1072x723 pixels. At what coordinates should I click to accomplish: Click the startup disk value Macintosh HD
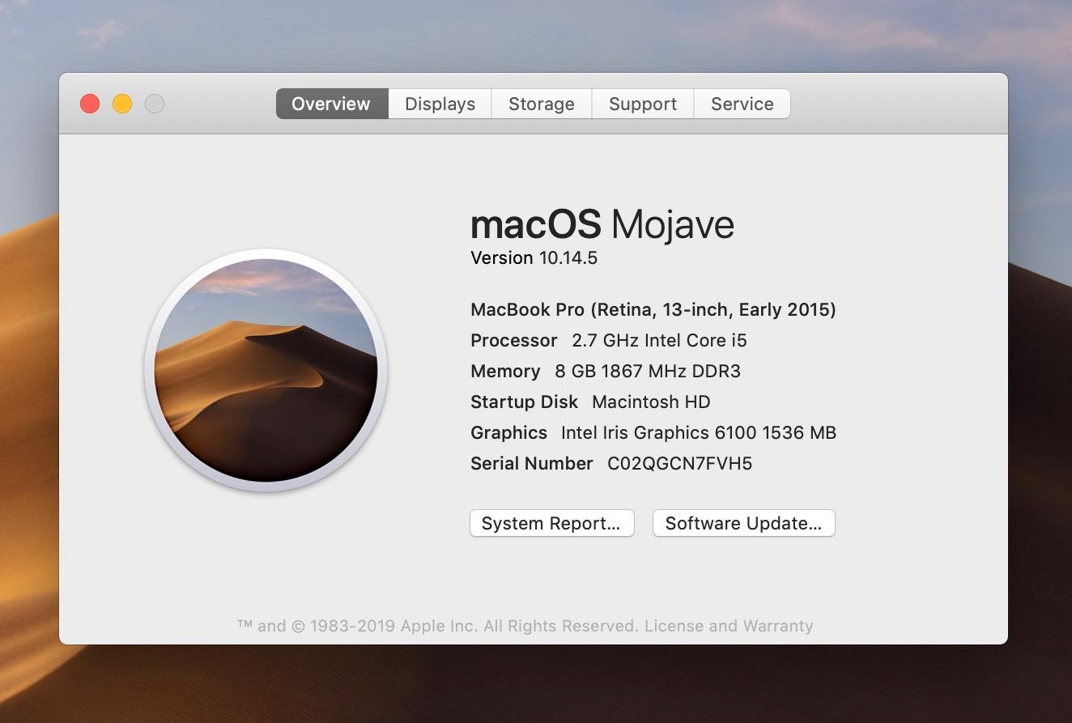[651, 402]
